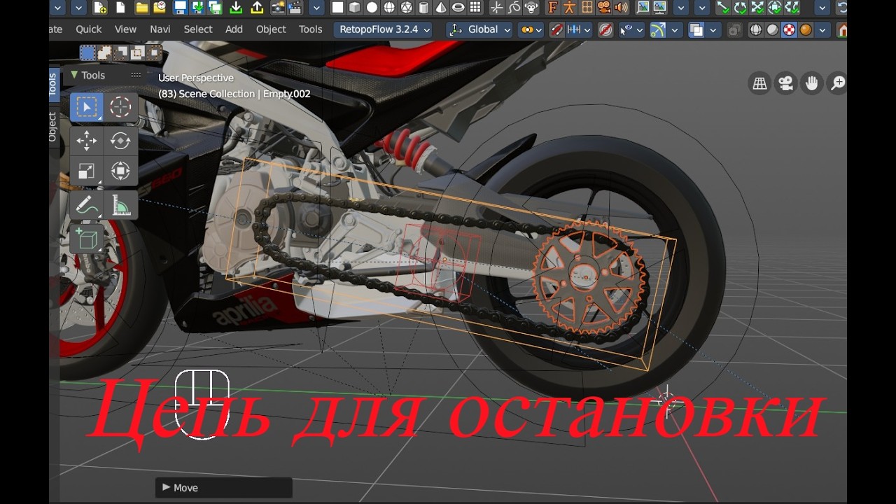Screen dimensions: 896x504
Task: Add a UV sphere primitive from toolbar
Action: pos(389,8)
